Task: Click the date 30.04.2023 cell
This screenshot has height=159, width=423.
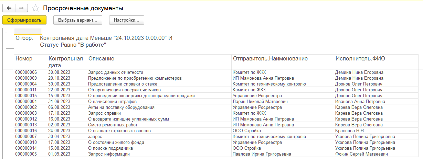Action: (59, 137)
